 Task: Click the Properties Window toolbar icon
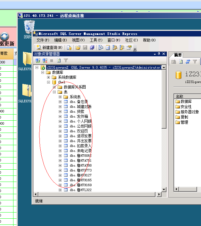(x=129, y=47)
